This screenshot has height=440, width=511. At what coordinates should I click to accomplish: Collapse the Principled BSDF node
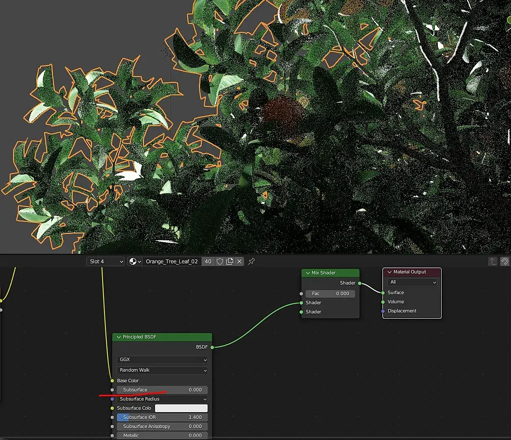tap(118, 337)
